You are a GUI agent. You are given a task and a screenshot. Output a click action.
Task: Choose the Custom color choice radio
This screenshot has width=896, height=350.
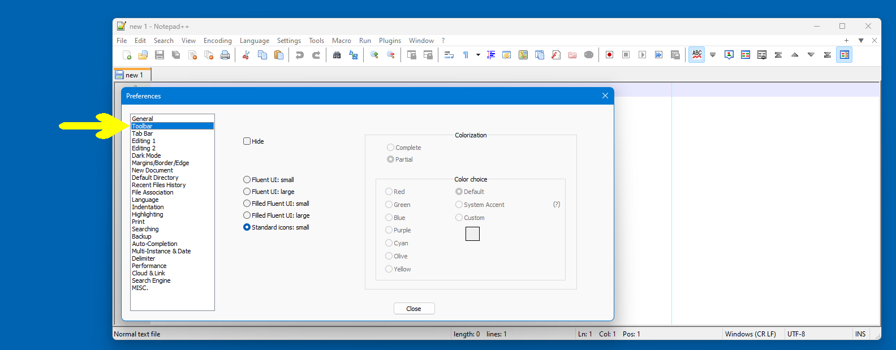tap(459, 218)
